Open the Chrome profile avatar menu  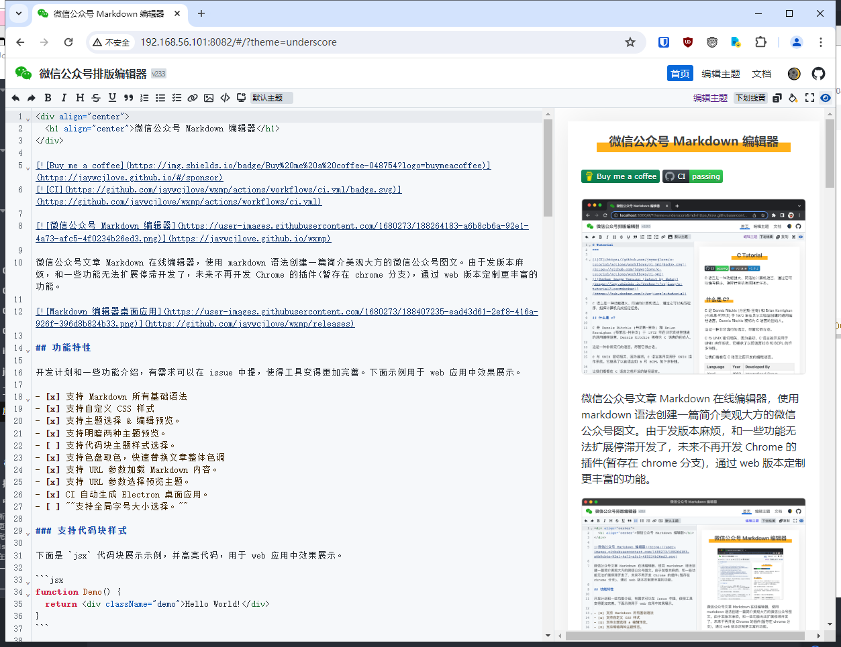(x=797, y=42)
